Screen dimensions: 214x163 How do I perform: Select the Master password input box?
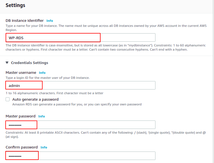(80, 125)
